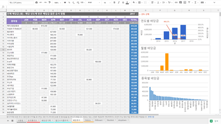
Task: Open the 배당추이 tab's arrow menu
Action: 82,120
